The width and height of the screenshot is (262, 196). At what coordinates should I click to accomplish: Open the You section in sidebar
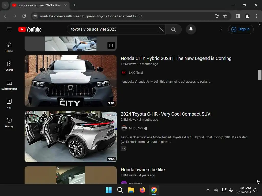click(9, 104)
